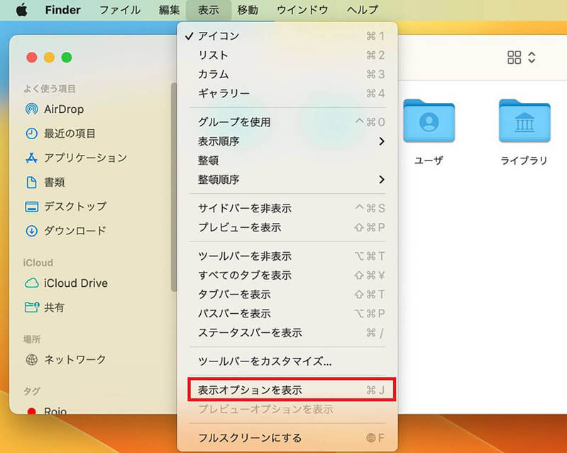Switch to ギャラリー view
This screenshot has width=567, height=453.
coord(287,93)
